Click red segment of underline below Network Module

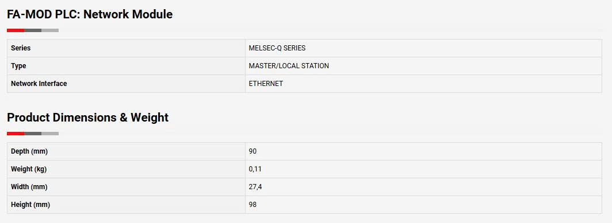[x=16, y=30]
